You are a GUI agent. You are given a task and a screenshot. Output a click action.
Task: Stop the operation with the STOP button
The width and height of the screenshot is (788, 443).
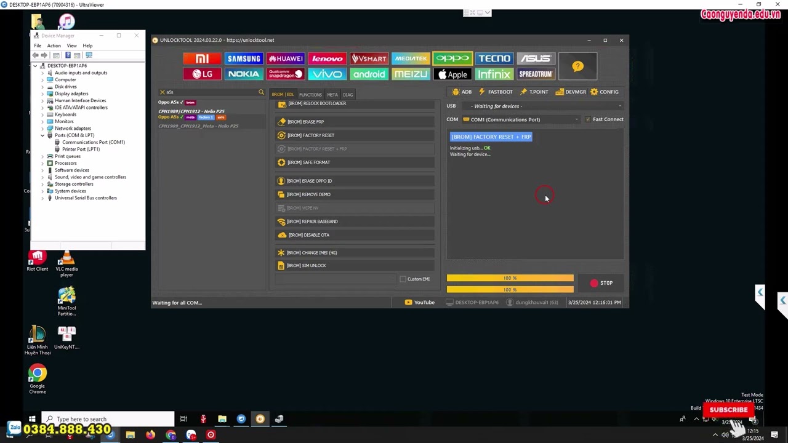pyautogui.click(x=601, y=283)
